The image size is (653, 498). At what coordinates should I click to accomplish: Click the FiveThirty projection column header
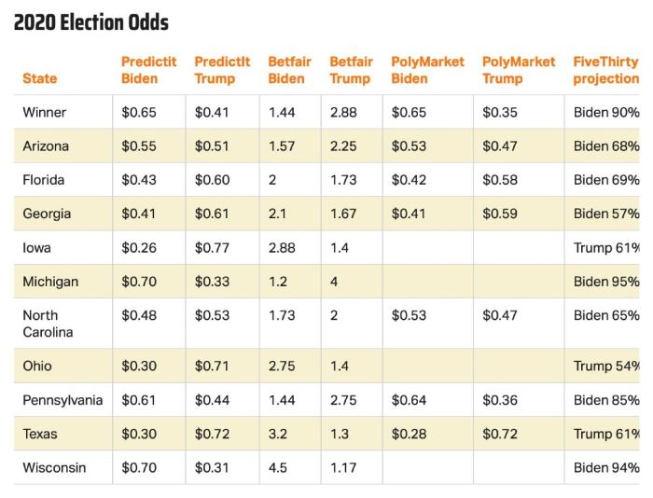point(605,70)
